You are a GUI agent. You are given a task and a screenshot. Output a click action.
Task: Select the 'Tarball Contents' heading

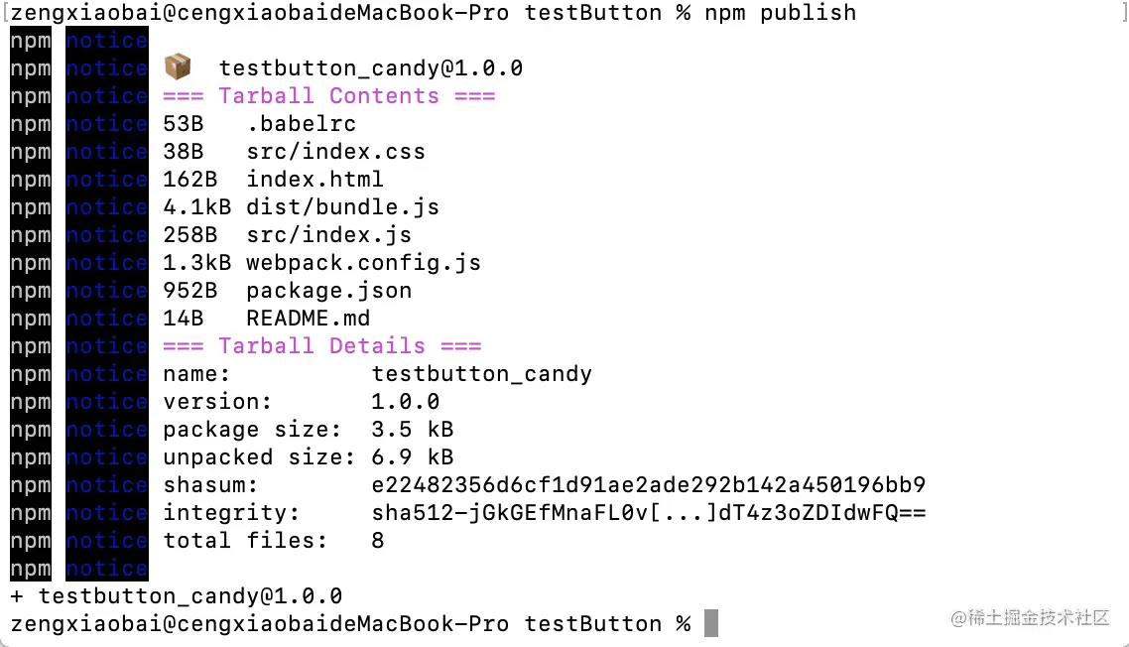(329, 96)
